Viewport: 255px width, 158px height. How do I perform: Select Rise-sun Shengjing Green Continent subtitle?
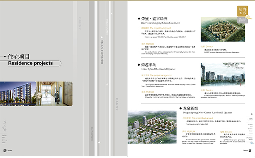160,23
